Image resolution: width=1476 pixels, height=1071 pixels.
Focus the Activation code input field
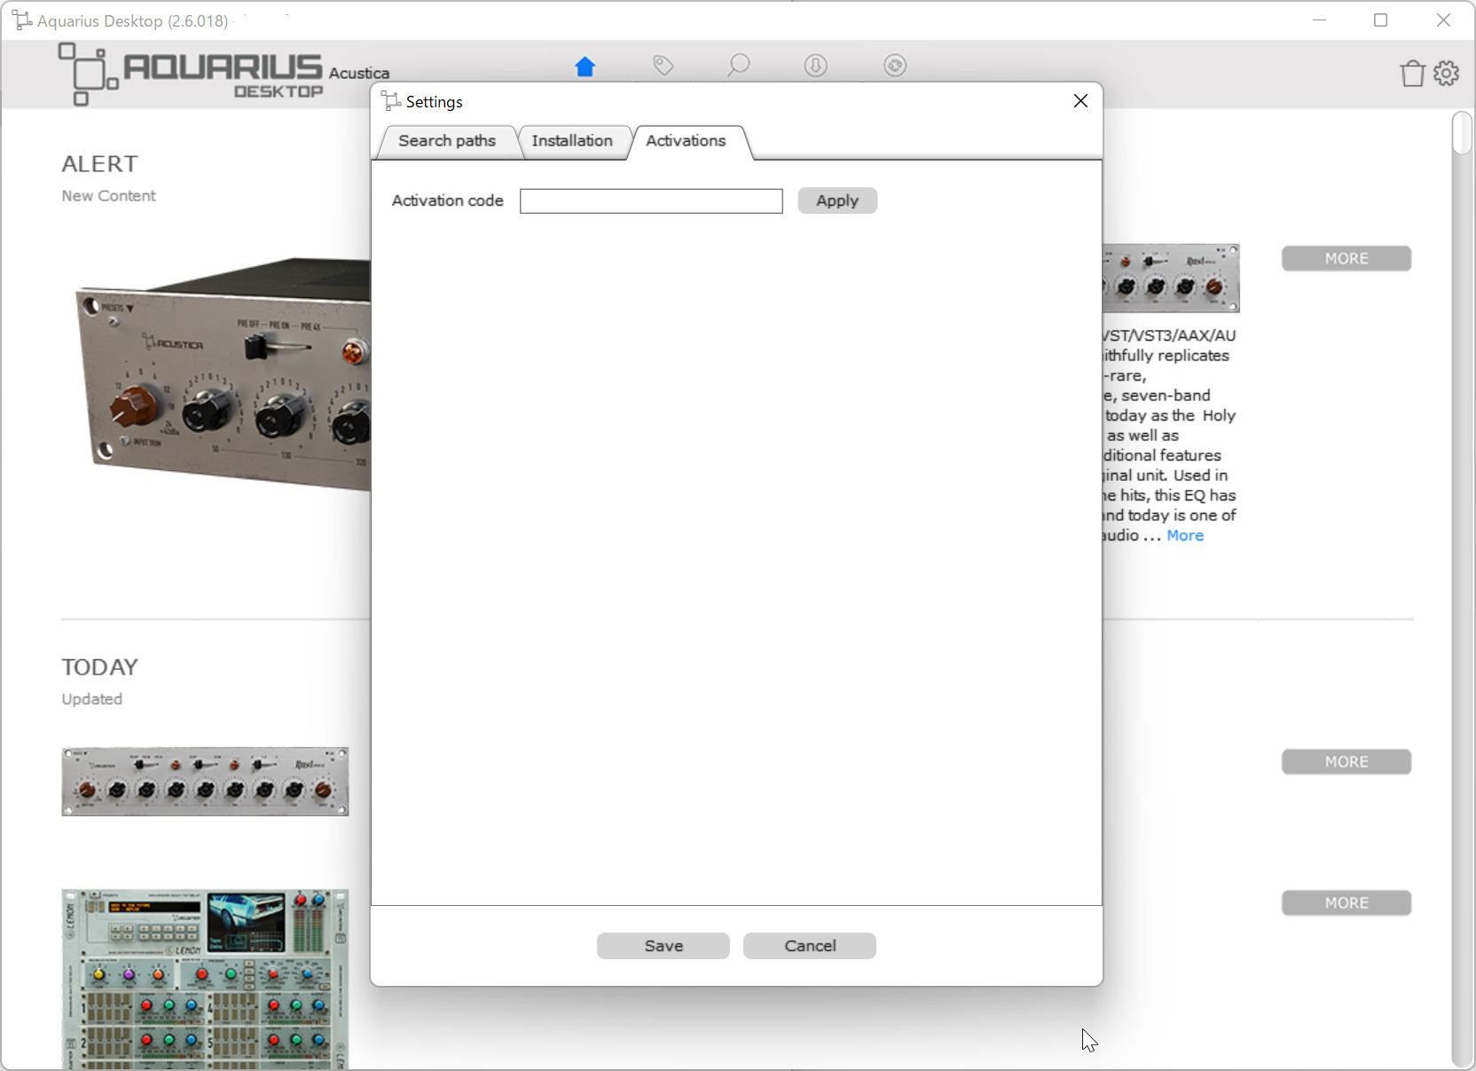point(651,201)
